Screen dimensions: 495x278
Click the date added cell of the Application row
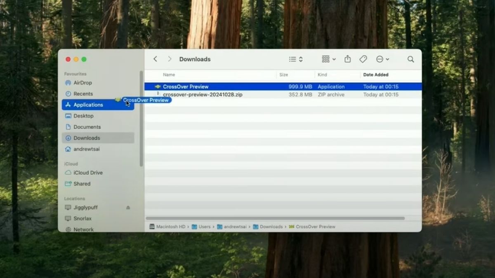(381, 87)
